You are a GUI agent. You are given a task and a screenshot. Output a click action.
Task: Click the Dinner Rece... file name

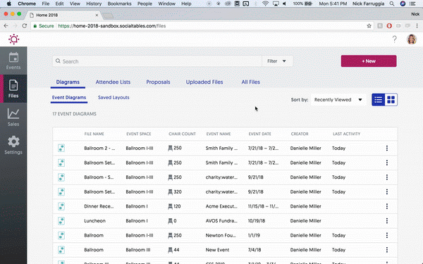99,206
